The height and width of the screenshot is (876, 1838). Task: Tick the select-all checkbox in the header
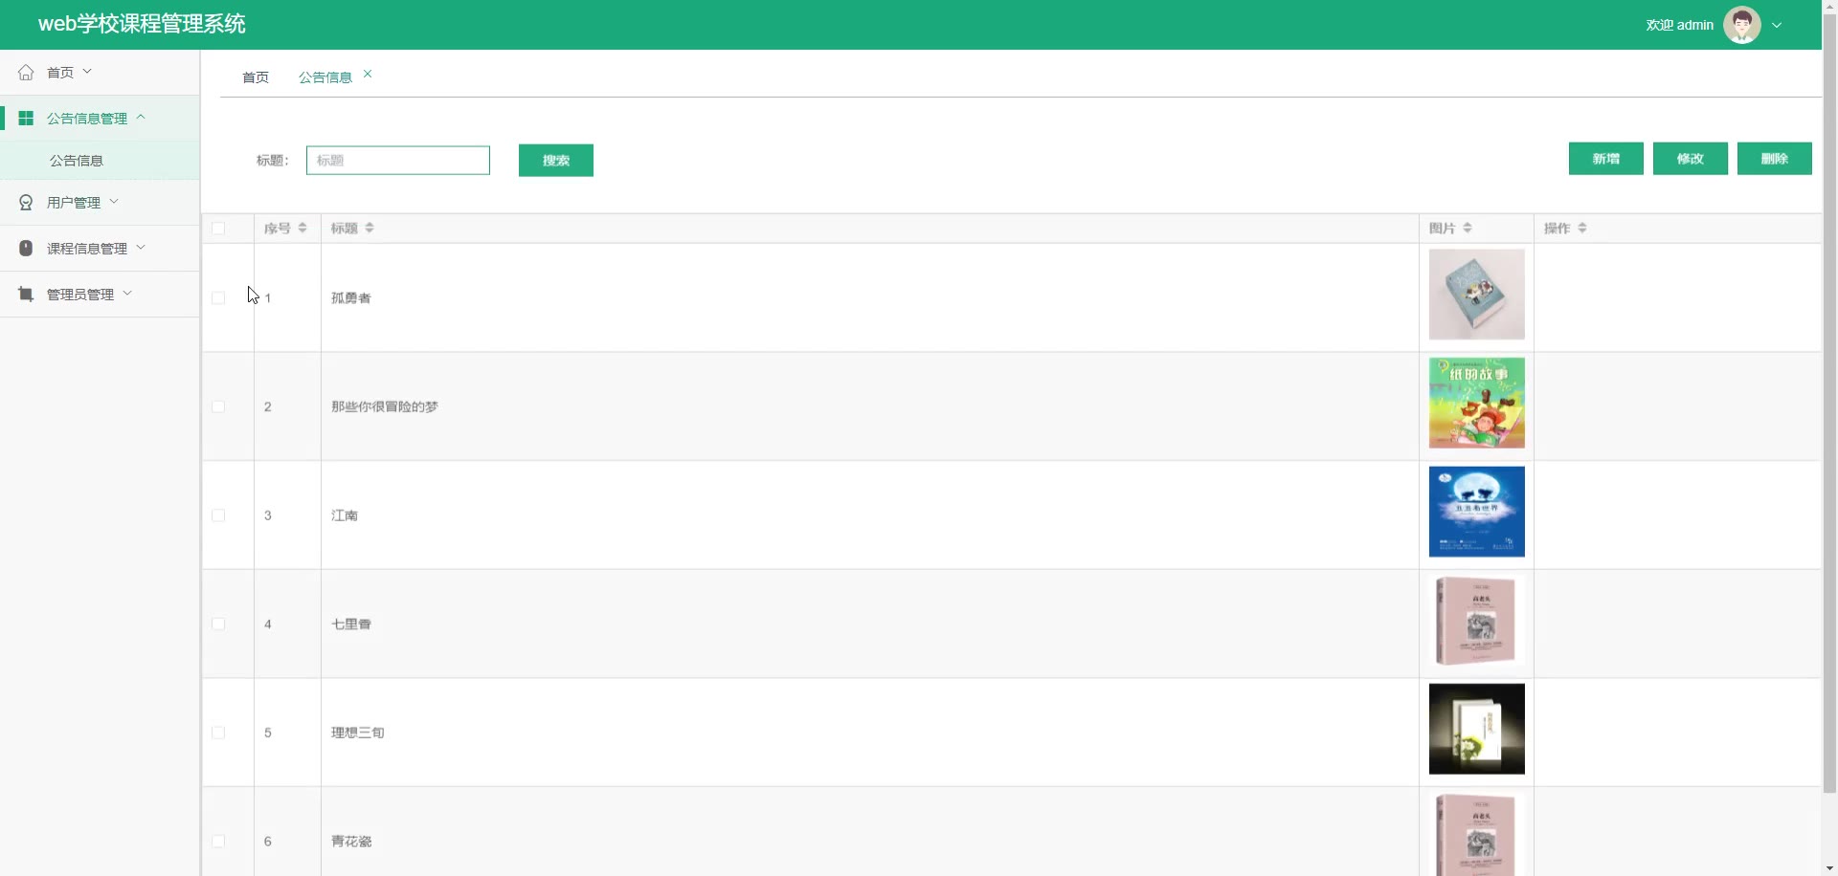pyautogui.click(x=218, y=229)
